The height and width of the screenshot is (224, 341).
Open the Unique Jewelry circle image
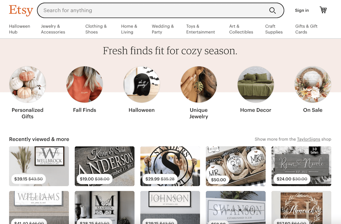pos(198,84)
